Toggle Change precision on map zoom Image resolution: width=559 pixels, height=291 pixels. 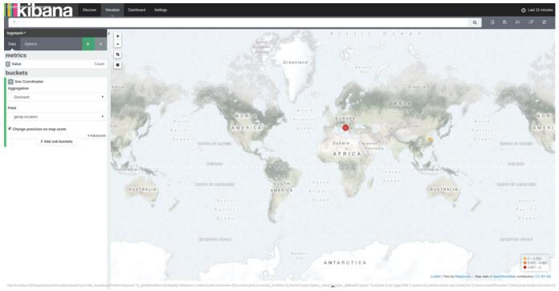[10, 129]
